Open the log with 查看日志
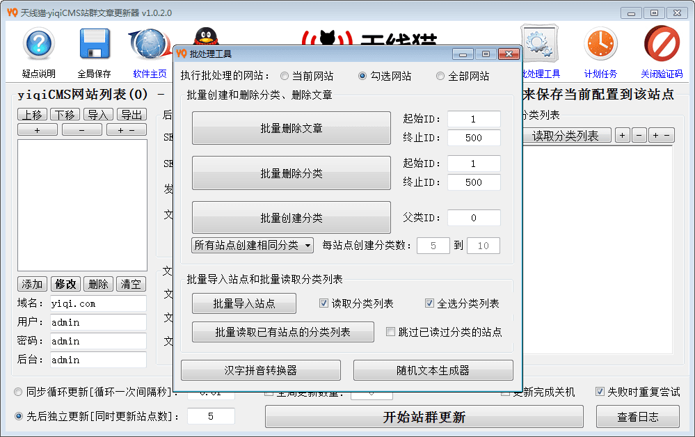The image size is (695, 437). pos(638,417)
